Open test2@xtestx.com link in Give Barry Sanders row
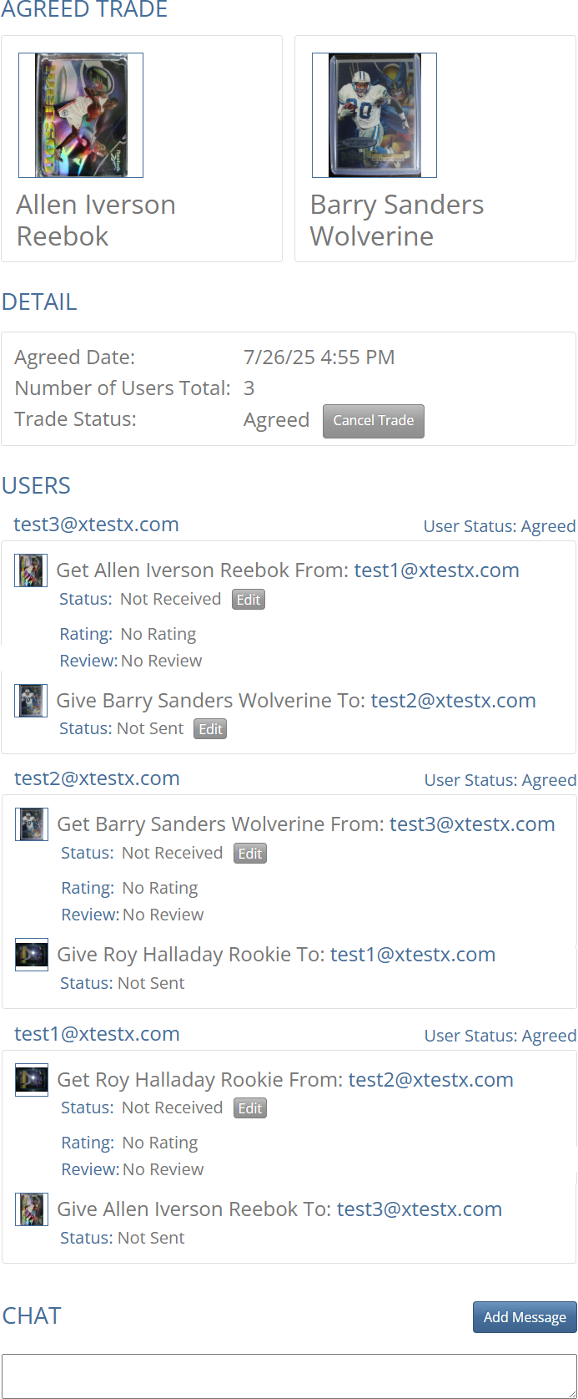The width and height of the screenshot is (578, 1399). (x=453, y=701)
